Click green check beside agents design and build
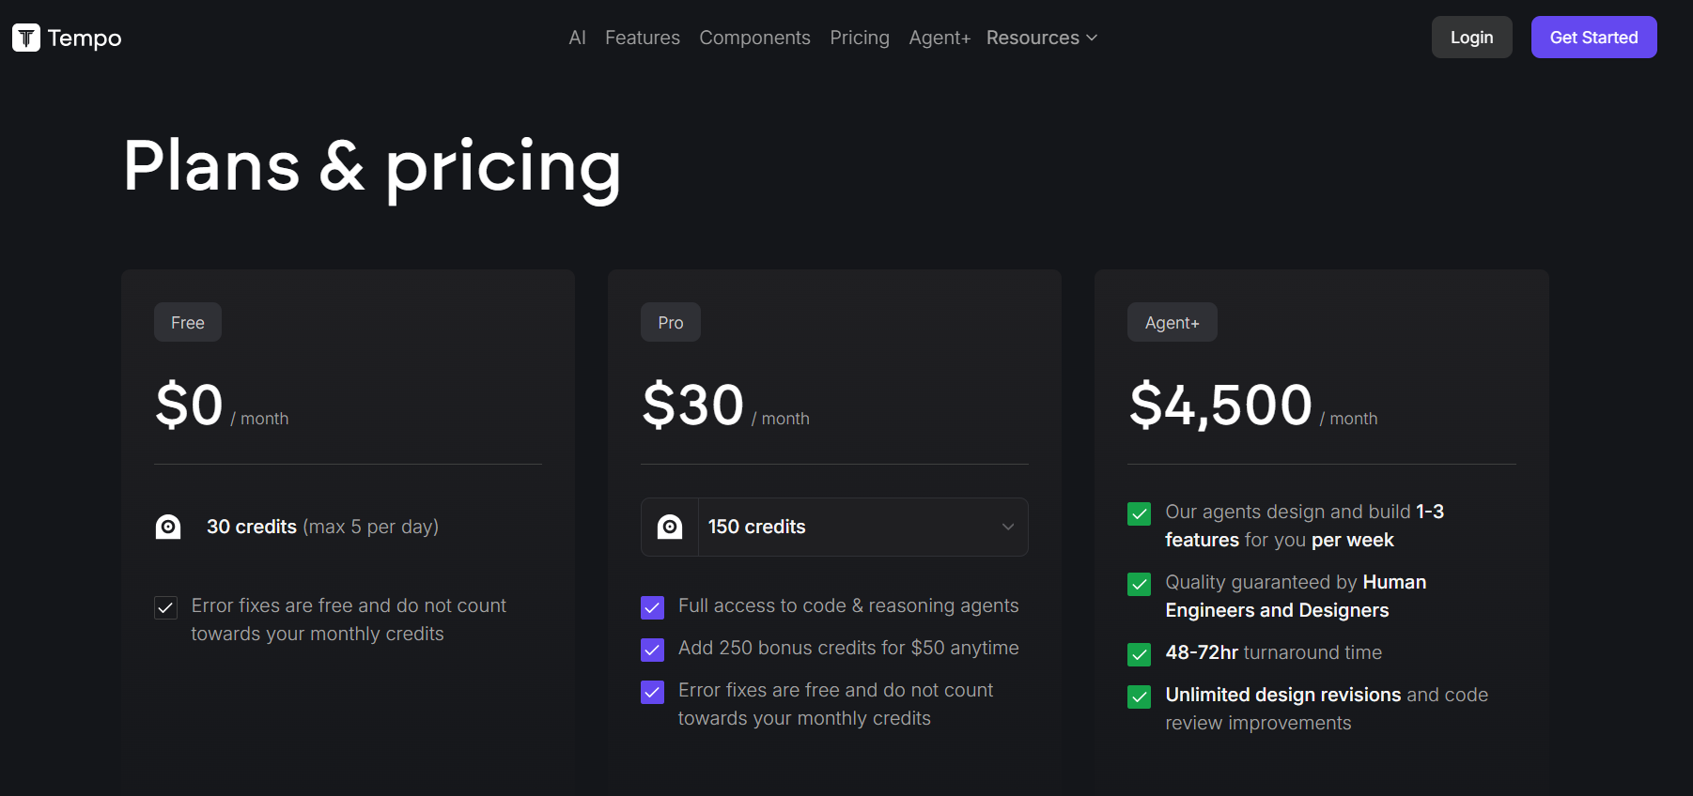 click(1139, 513)
